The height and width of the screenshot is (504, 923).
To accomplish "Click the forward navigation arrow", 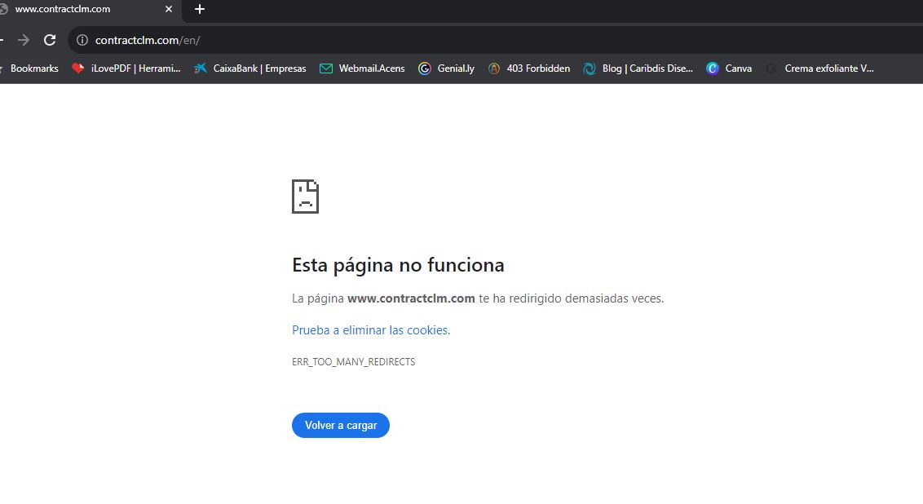I will [x=24, y=40].
